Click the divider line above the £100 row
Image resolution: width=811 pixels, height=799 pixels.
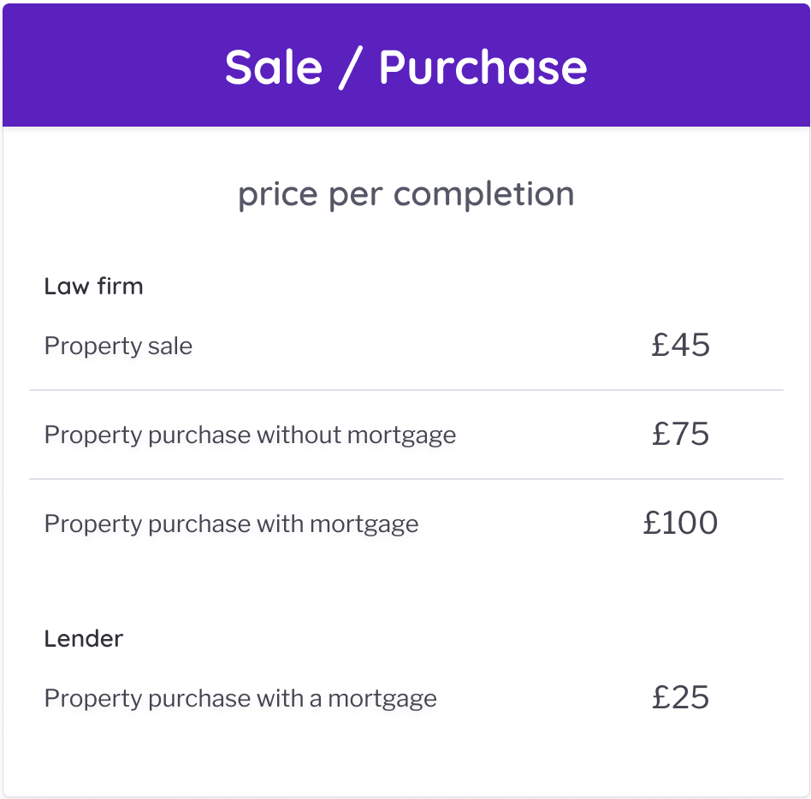coord(406,479)
